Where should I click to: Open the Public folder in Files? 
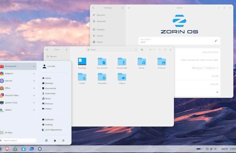coord(82,78)
